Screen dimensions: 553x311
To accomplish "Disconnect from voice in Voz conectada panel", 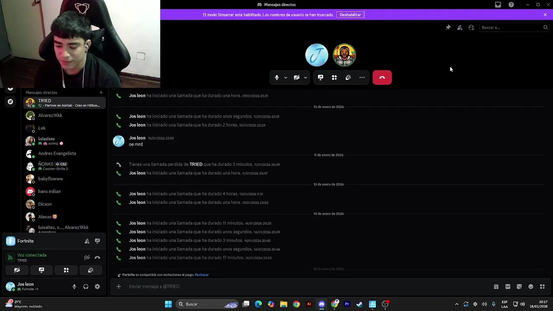I will [97, 257].
